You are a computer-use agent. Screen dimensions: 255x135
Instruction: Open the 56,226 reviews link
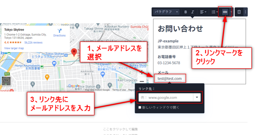click(33, 43)
